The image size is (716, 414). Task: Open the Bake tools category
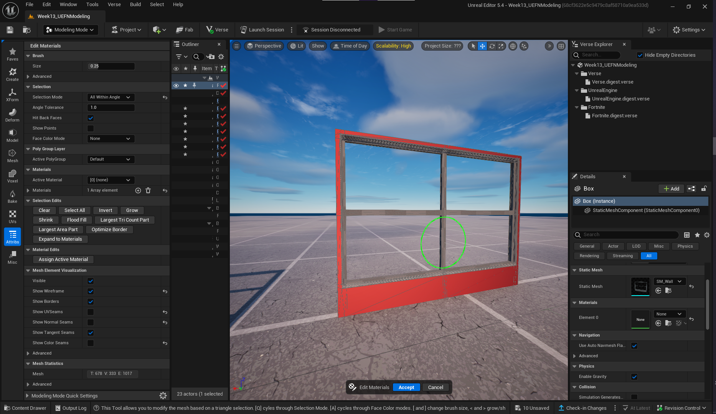point(12,196)
